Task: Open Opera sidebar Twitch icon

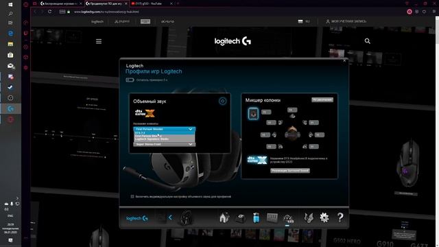Action: [26, 33]
